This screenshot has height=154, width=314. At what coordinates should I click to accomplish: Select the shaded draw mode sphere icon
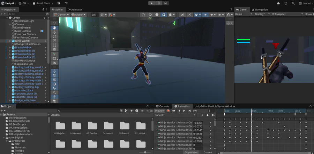point(157,15)
